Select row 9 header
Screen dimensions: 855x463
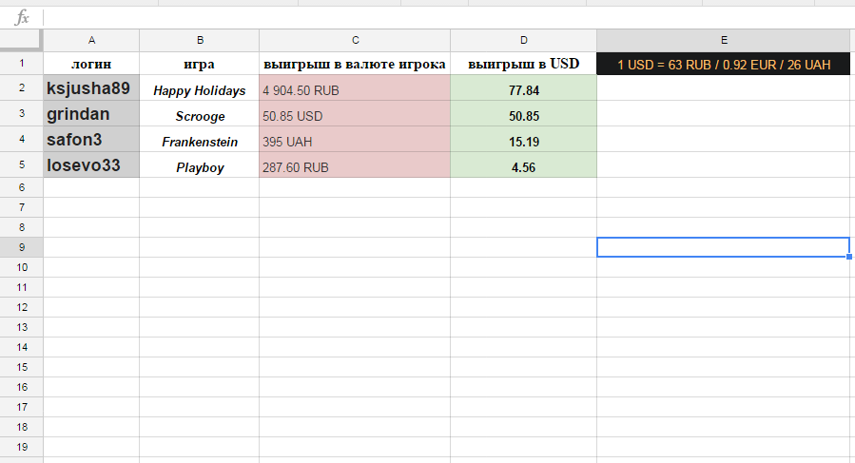(x=21, y=247)
